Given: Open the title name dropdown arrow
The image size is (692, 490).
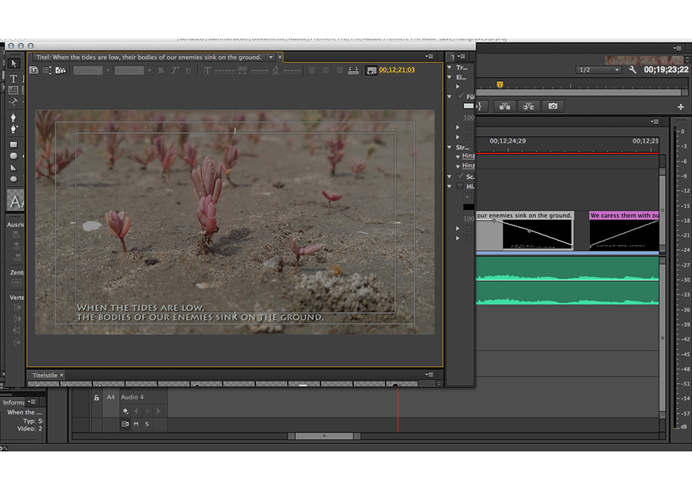Looking at the screenshot, I should pos(271,57).
